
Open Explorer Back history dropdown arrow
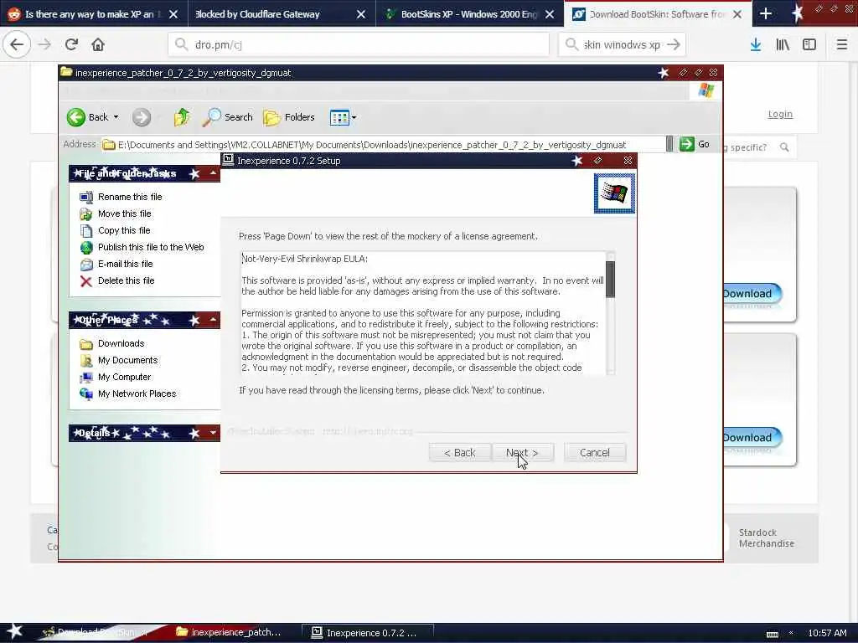pos(116,117)
